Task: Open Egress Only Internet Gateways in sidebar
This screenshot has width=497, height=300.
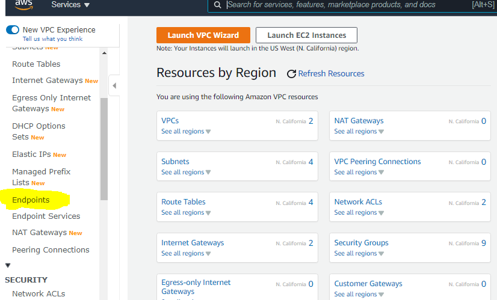Action: point(51,103)
